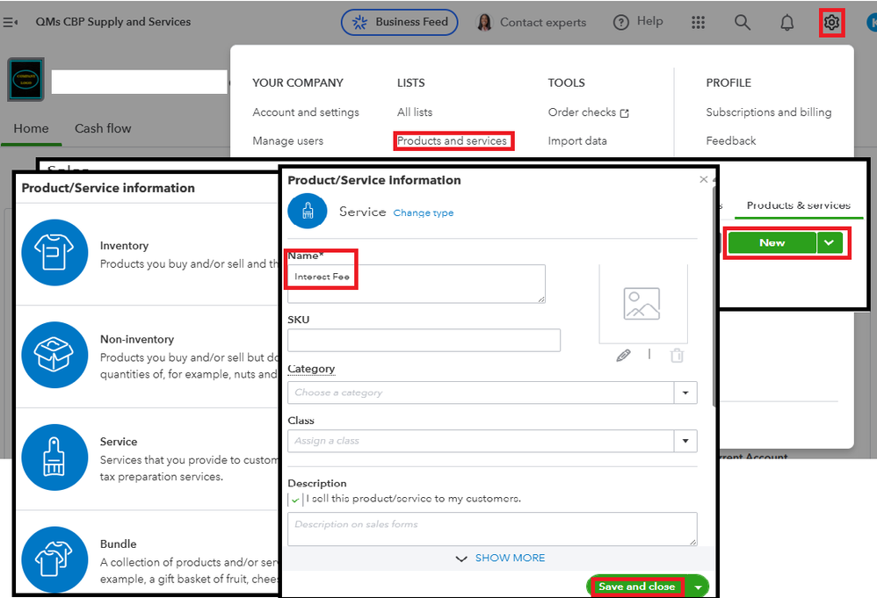Open Products and services list
This screenshot has height=598, width=877.
(452, 140)
